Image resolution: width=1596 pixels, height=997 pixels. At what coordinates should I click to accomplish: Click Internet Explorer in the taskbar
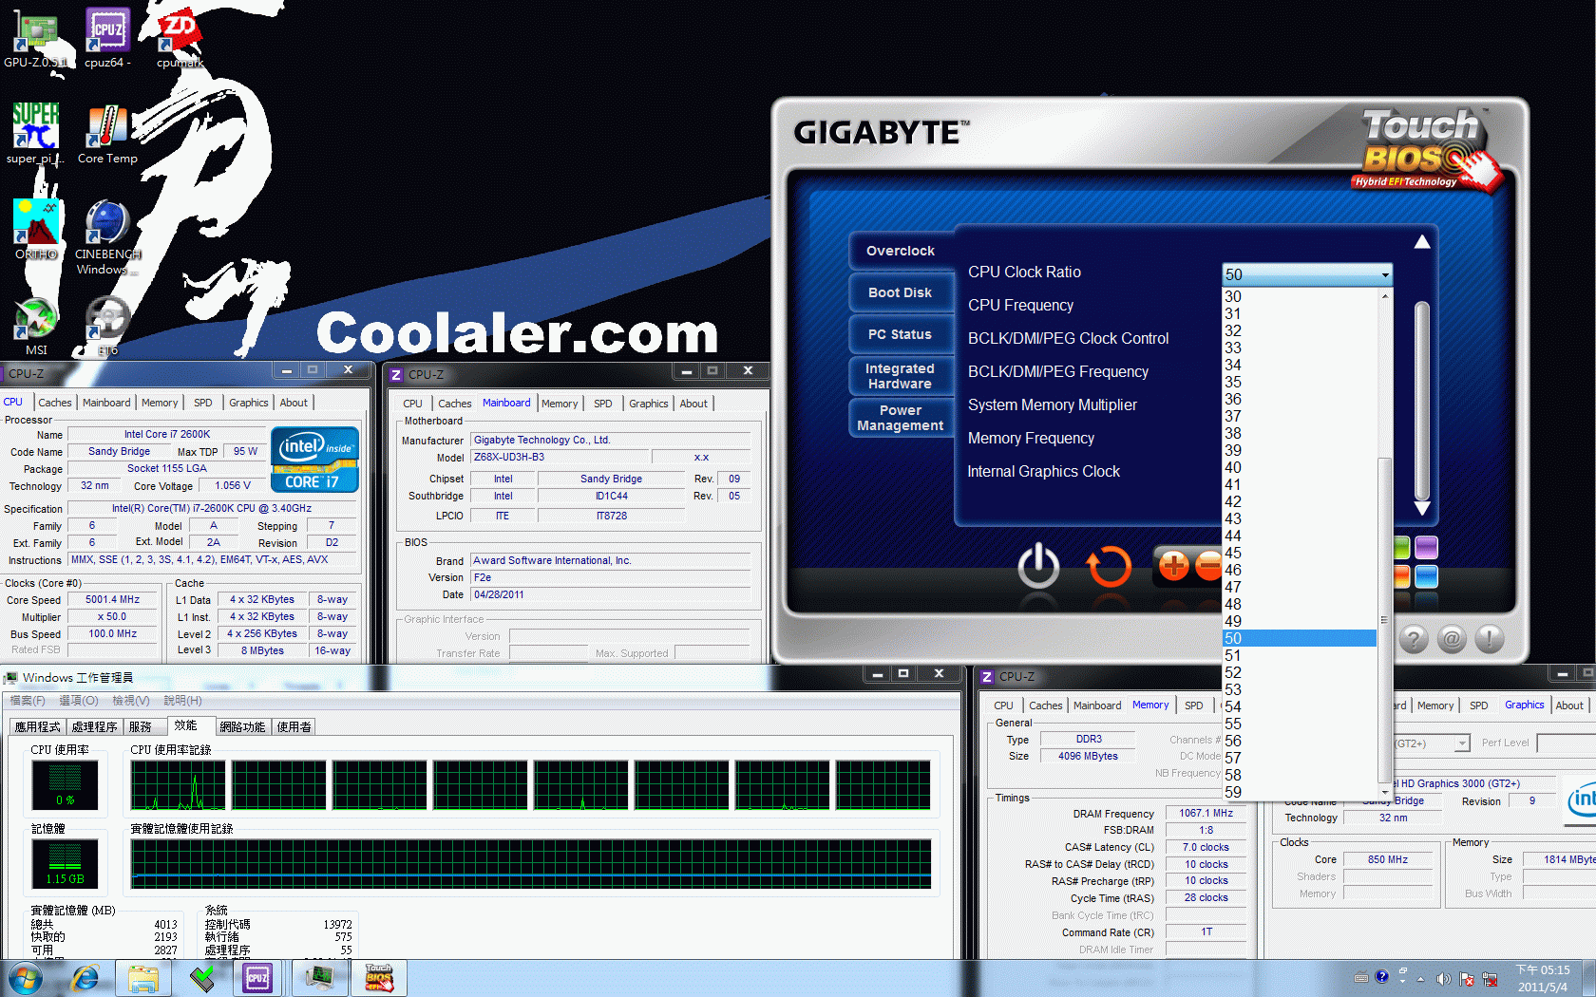tap(85, 978)
